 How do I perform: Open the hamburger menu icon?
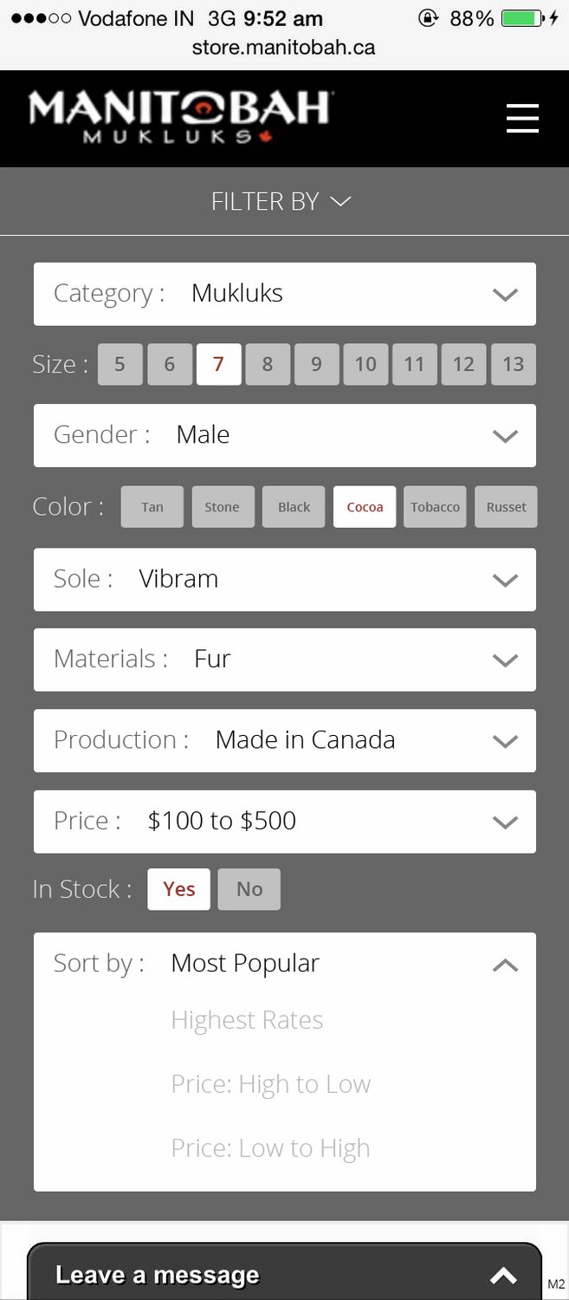[x=522, y=118]
